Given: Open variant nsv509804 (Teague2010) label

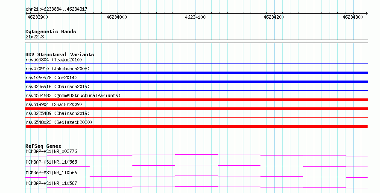Looking at the screenshot, I should pyautogui.click(x=54, y=60).
